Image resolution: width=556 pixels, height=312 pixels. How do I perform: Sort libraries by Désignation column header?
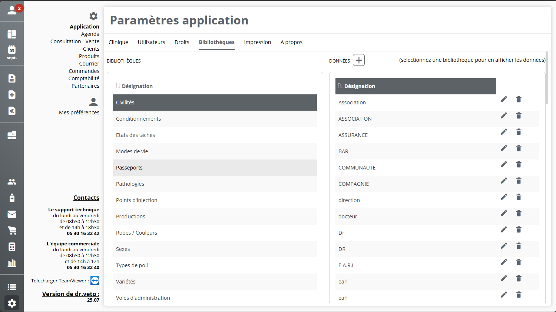137,86
